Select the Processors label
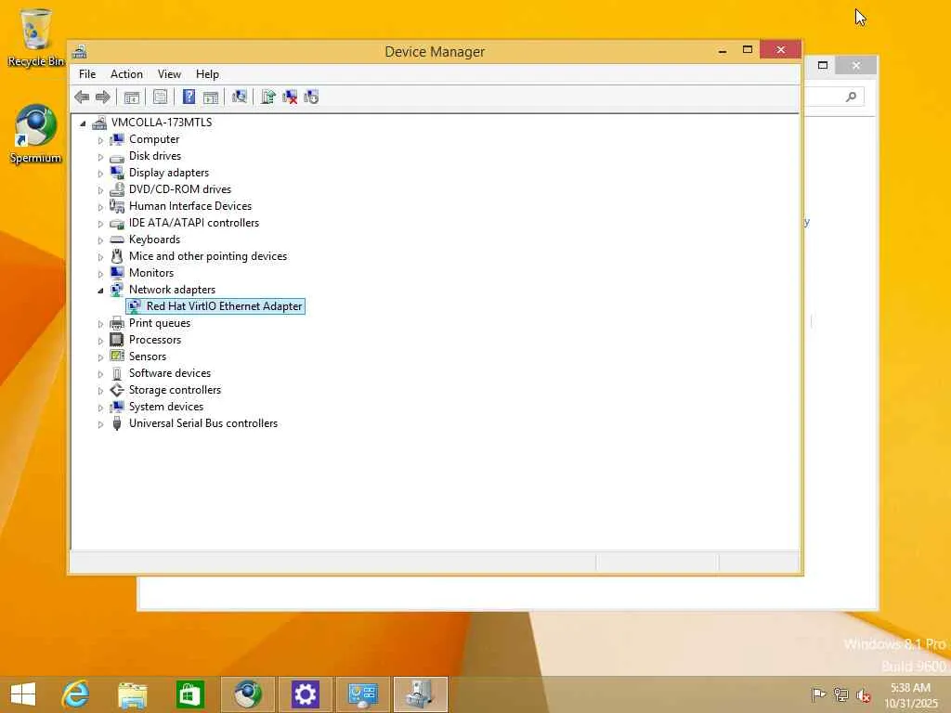This screenshot has height=713, width=951. pos(155,340)
